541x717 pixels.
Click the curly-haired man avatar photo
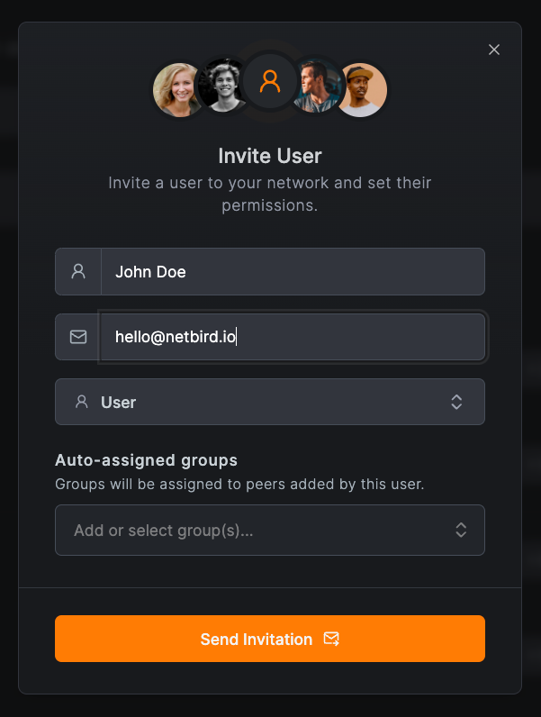[220, 86]
